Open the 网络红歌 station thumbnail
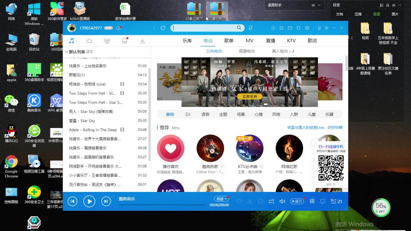The width and height of the screenshot is (411, 231). (289, 148)
